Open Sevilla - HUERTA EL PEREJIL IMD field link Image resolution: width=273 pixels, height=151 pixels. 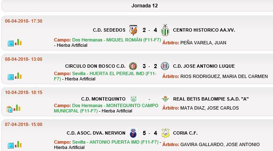[x=105, y=76]
